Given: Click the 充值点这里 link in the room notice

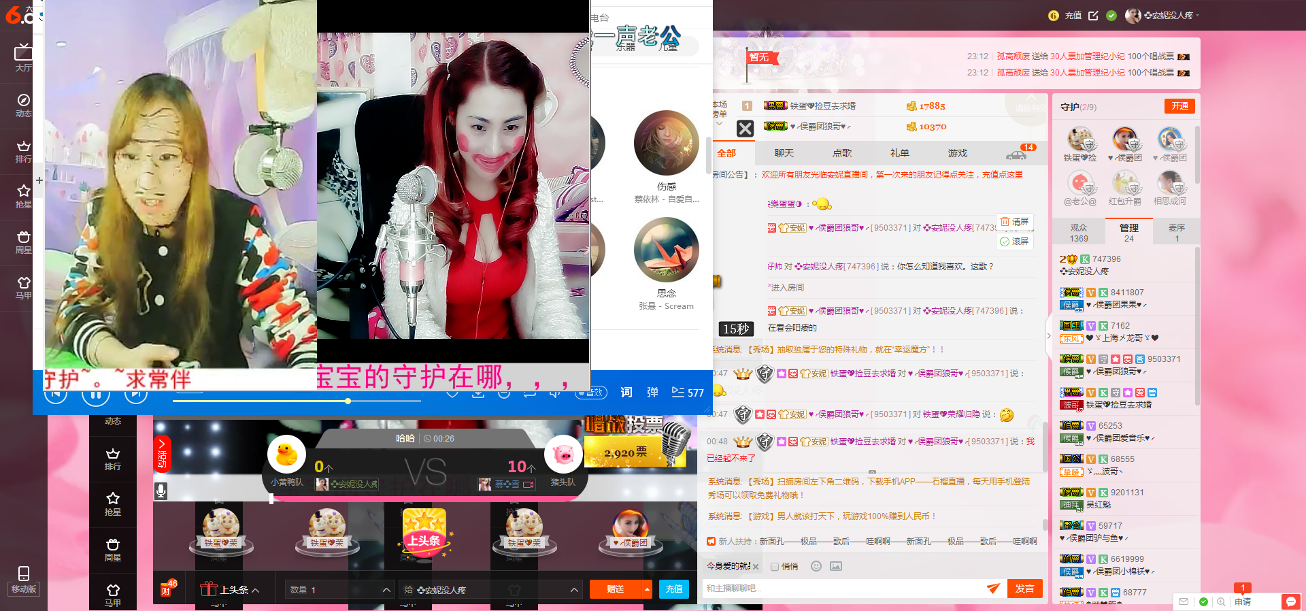Looking at the screenshot, I should click(x=1003, y=175).
